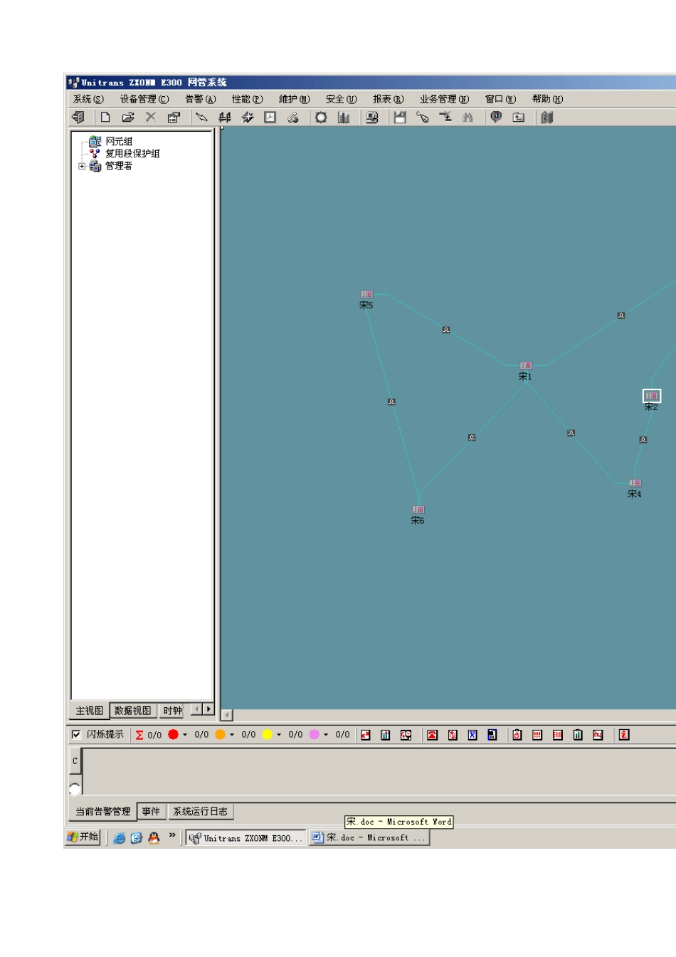This screenshot has height=957, width=676.
Task: Select the 宋2 network element node
Action: click(x=651, y=396)
